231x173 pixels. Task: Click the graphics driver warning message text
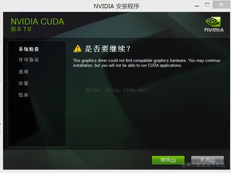point(147,63)
